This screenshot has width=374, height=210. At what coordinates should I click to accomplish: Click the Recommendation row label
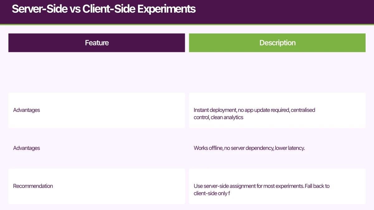click(33, 186)
